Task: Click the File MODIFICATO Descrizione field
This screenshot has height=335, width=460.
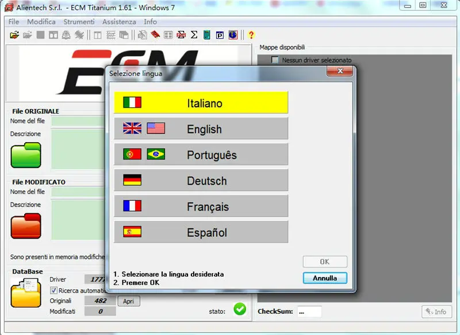Action: (x=78, y=220)
